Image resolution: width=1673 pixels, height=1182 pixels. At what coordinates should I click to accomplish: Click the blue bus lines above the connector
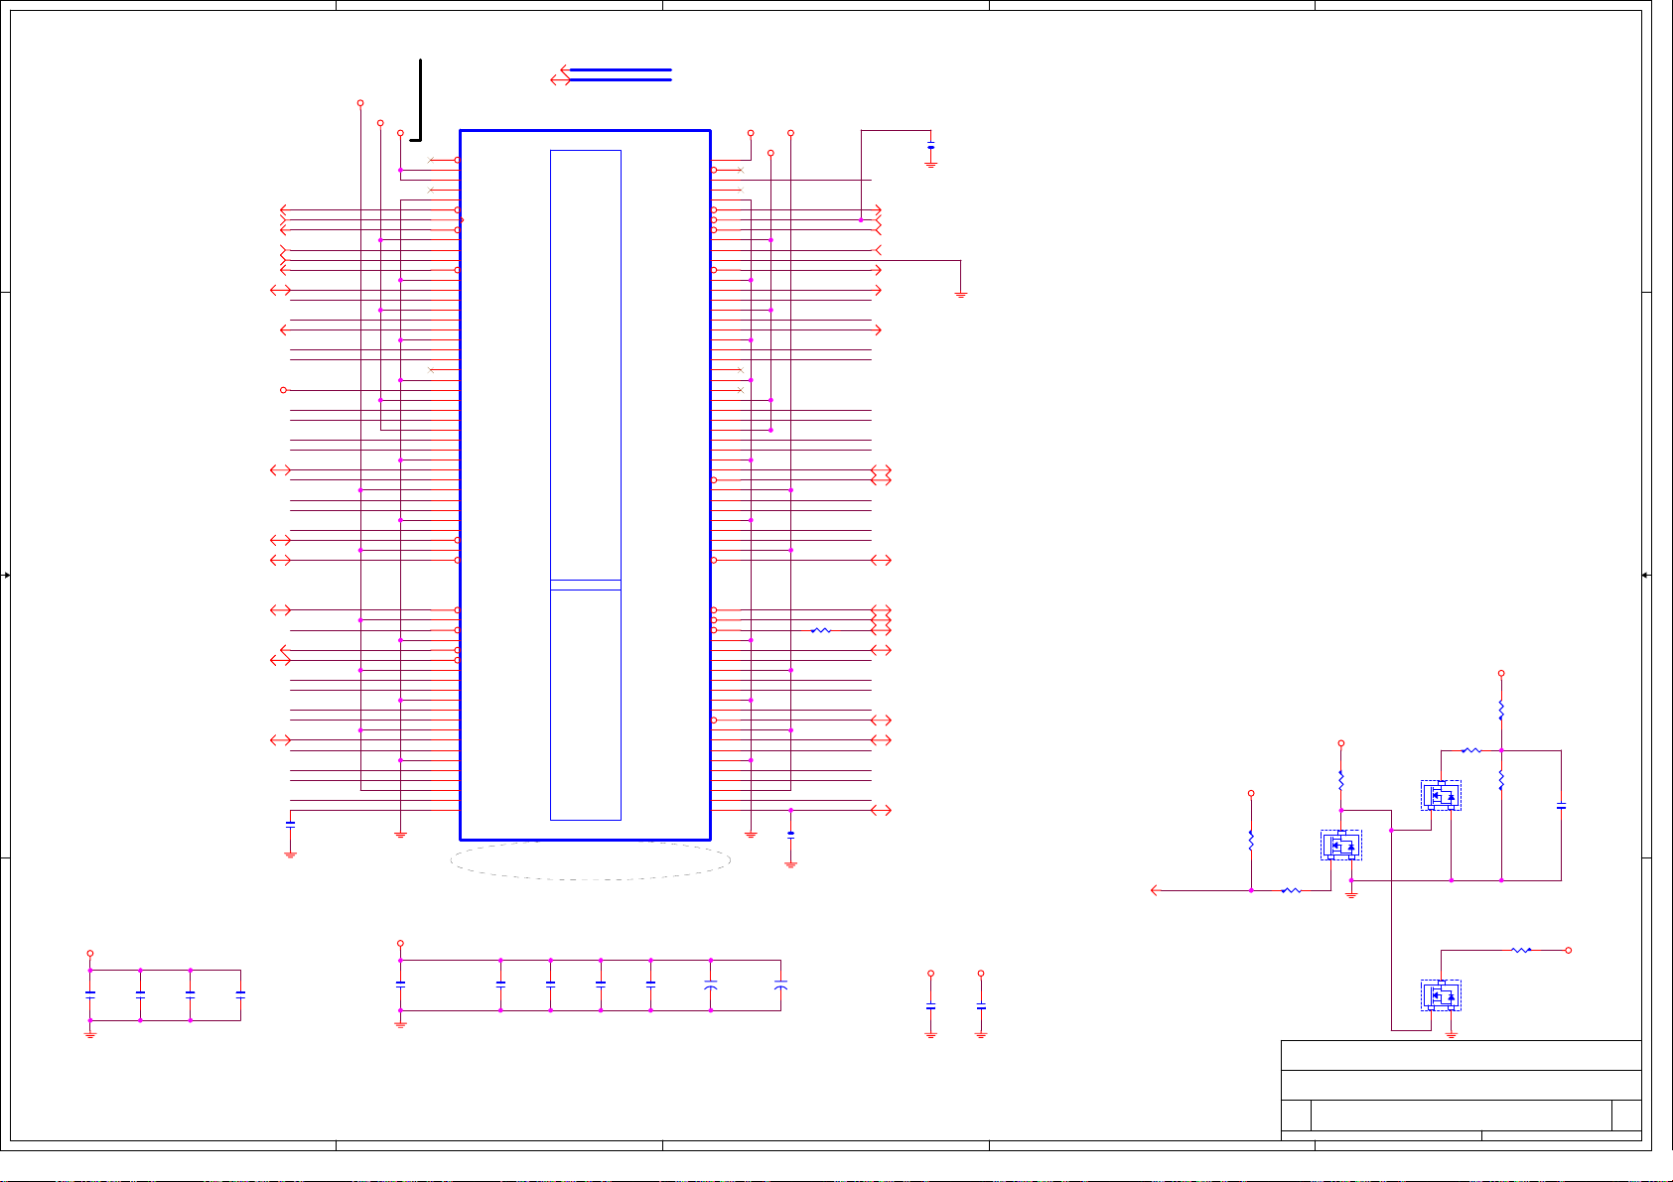pyautogui.click(x=621, y=74)
